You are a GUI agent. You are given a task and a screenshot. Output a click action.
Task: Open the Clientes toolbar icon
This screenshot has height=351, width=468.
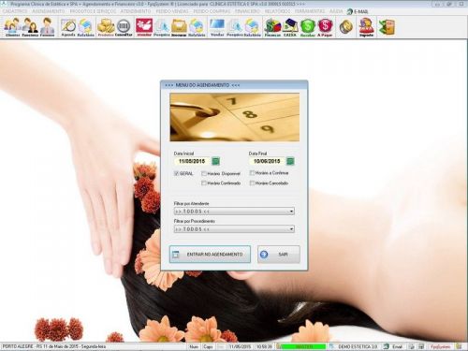(12, 27)
